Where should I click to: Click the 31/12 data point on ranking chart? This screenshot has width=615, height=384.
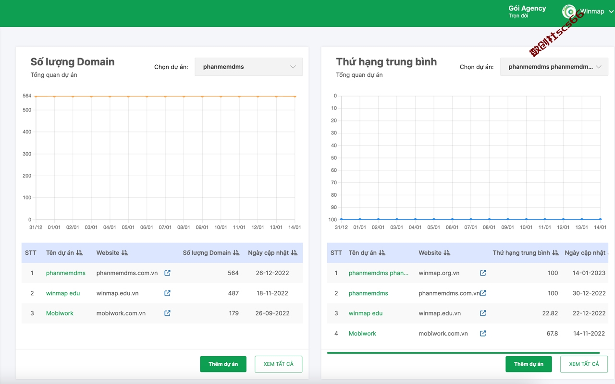click(x=341, y=219)
